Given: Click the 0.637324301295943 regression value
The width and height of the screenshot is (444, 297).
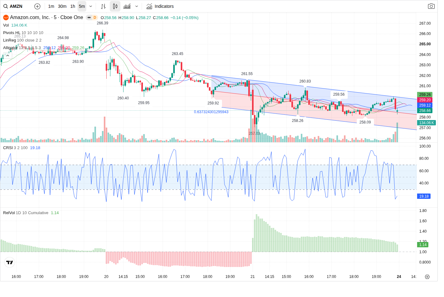Looking at the screenshot, I should (211, 112).
